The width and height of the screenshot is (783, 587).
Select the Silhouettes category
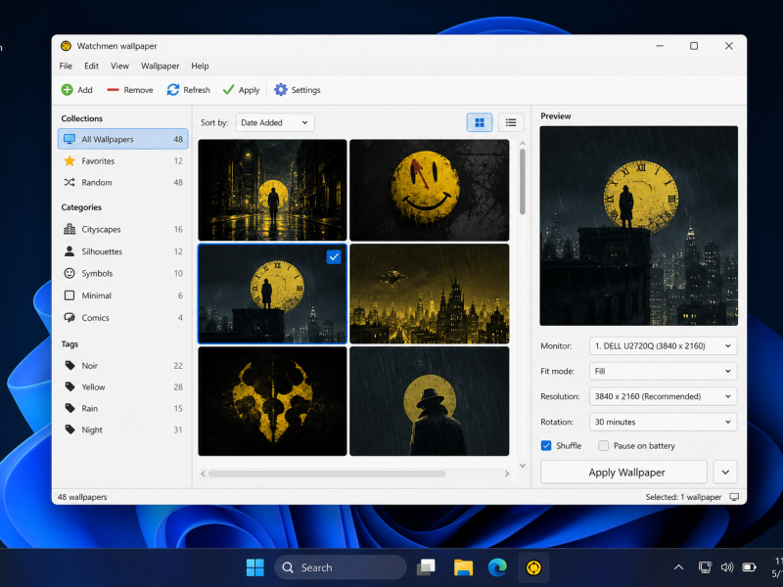(x=123, y=251)
